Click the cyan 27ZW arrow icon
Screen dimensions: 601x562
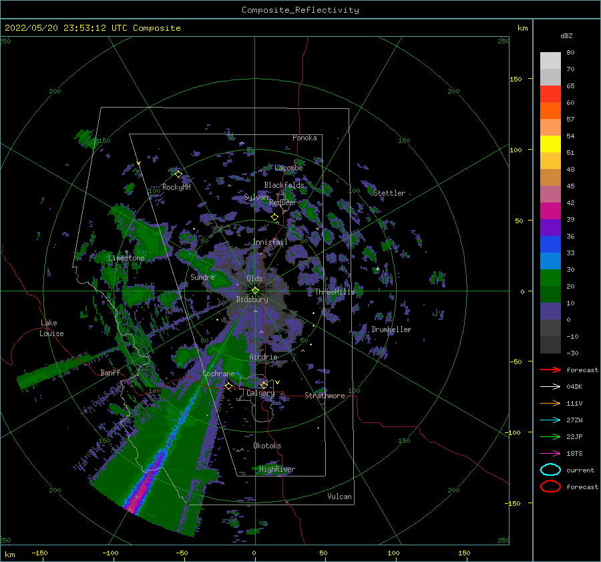550,420
